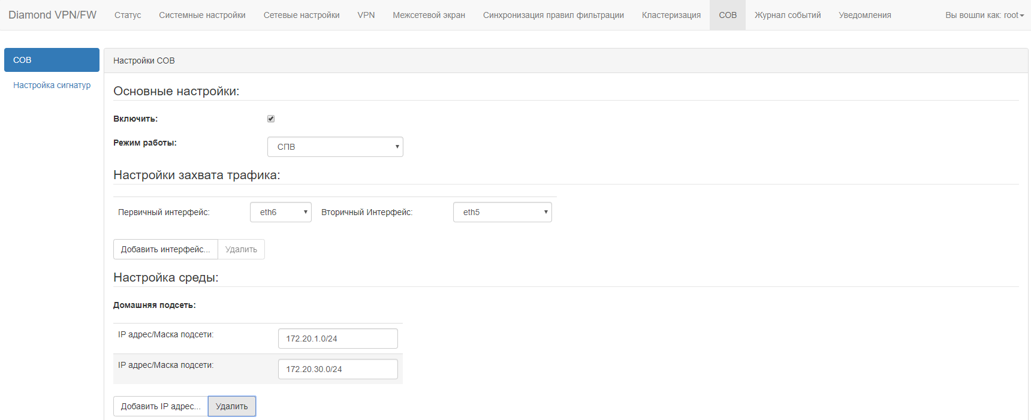This screenshot has width=1031, height=420.
Task: Click the Добавить IP адрес button
Action: (x=161, y=406)
